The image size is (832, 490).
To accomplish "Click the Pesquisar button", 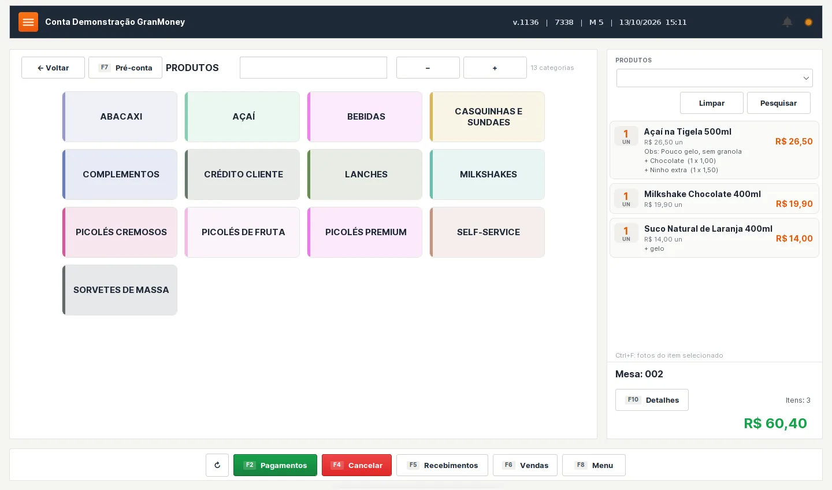I will point(779,103).
